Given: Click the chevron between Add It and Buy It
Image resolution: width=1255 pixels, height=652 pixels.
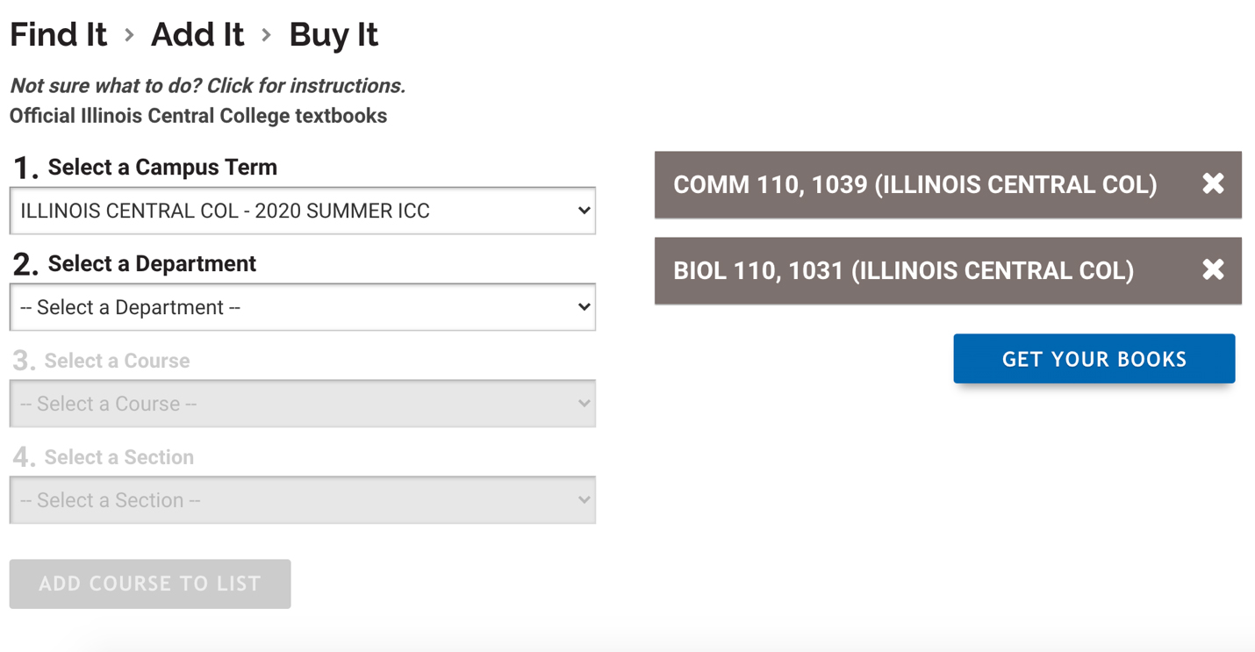Looking at the screenshot, I should click(266, 35).
